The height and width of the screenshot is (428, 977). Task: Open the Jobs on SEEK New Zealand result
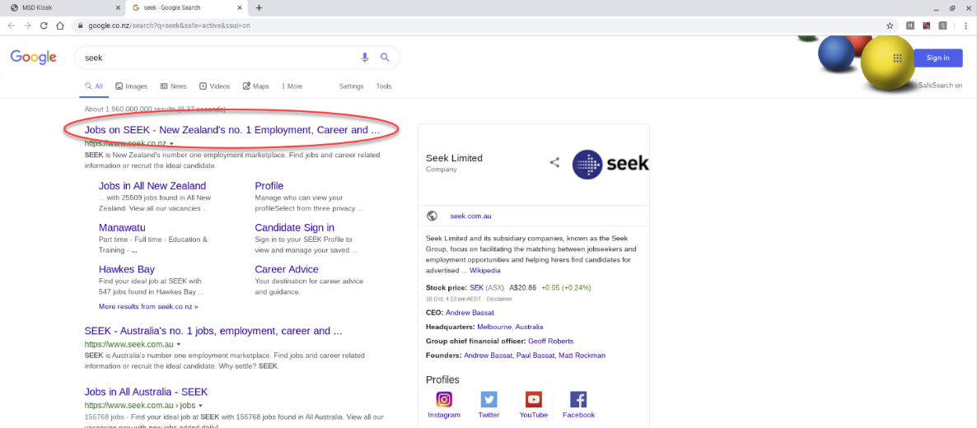[231, 130]
